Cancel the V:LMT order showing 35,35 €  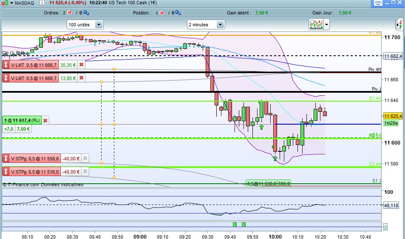pos(81,65)
